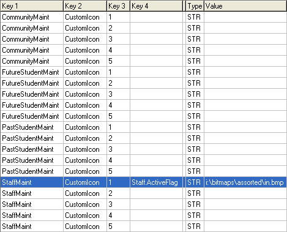
Task: Click the empty Value cell of CommunityMaint row 1
Action: pos(245,17)
